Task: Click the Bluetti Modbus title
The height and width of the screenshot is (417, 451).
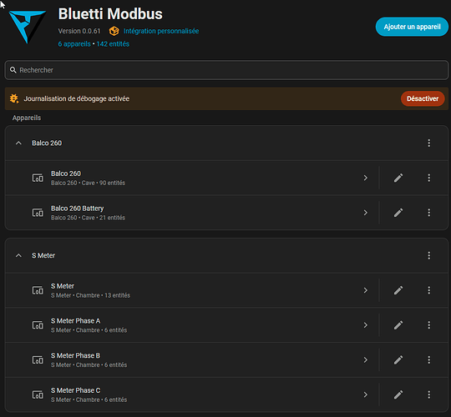Action: point(110,14)
